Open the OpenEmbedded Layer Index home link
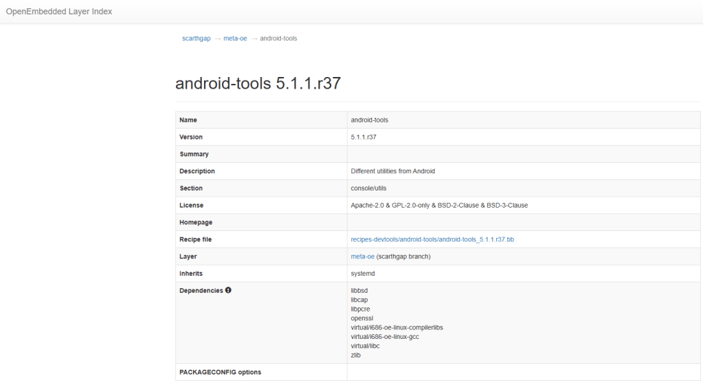The height and width of the screenshot is (385, 703). (x=59, y=12)
